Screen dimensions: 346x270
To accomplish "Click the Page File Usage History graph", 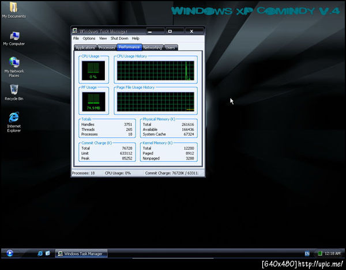I will tap(156, 102).
